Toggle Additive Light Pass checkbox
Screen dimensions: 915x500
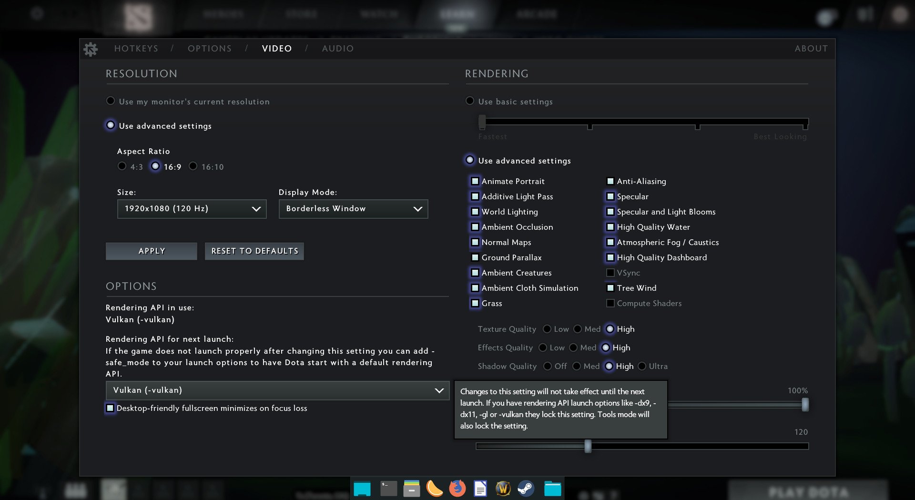[475, 196]
